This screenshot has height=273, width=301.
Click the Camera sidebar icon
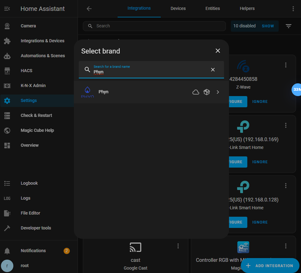(7, 26)
